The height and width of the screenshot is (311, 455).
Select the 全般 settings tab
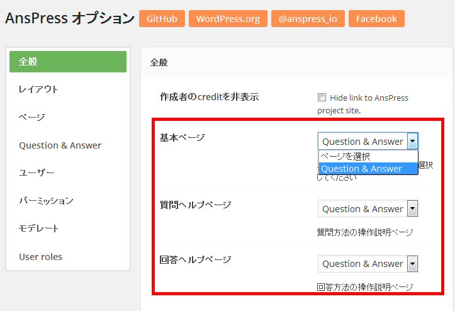pos(68,62)
